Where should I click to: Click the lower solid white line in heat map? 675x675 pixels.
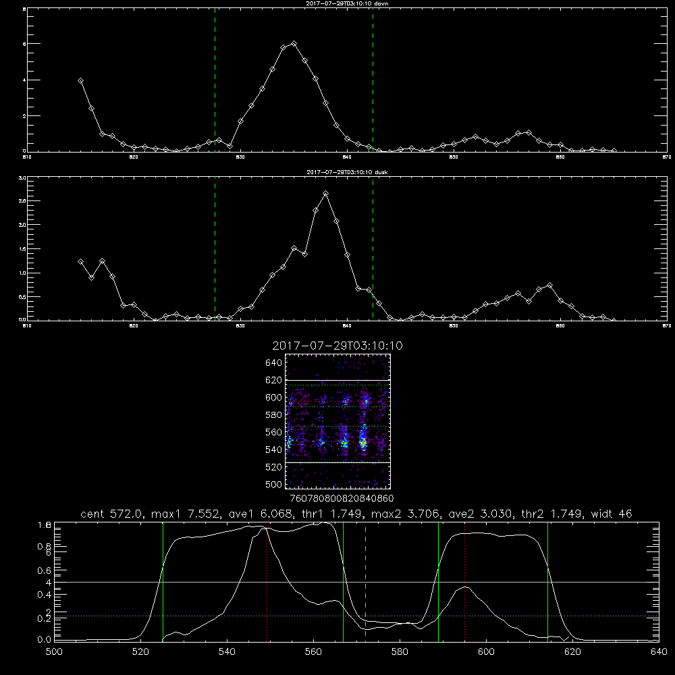point(337,462)
